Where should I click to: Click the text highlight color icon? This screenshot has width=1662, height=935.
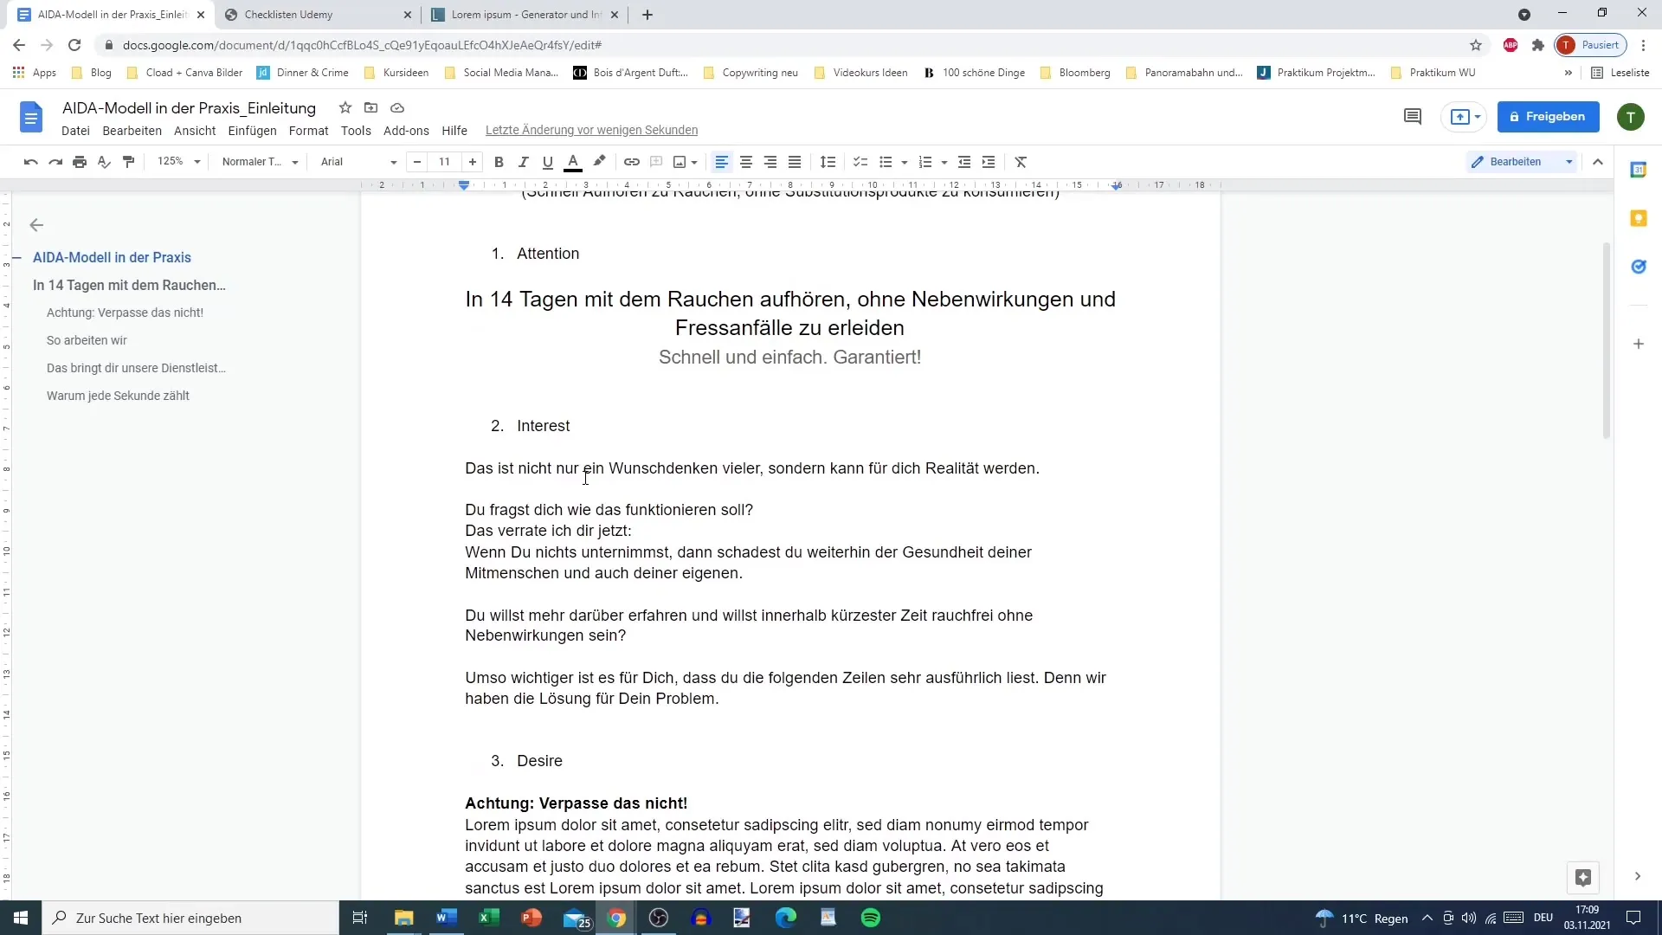click(x=598, y=161)
